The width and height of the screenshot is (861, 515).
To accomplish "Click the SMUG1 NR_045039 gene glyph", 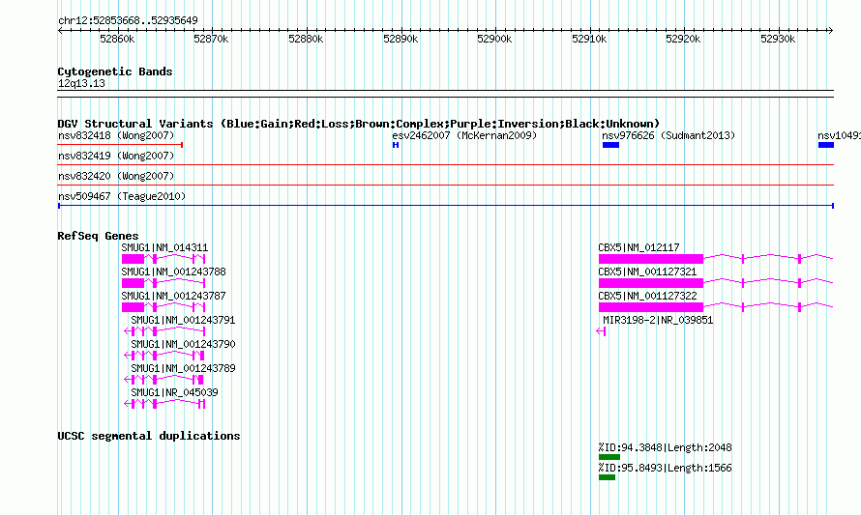I will (x=164, y=404).
